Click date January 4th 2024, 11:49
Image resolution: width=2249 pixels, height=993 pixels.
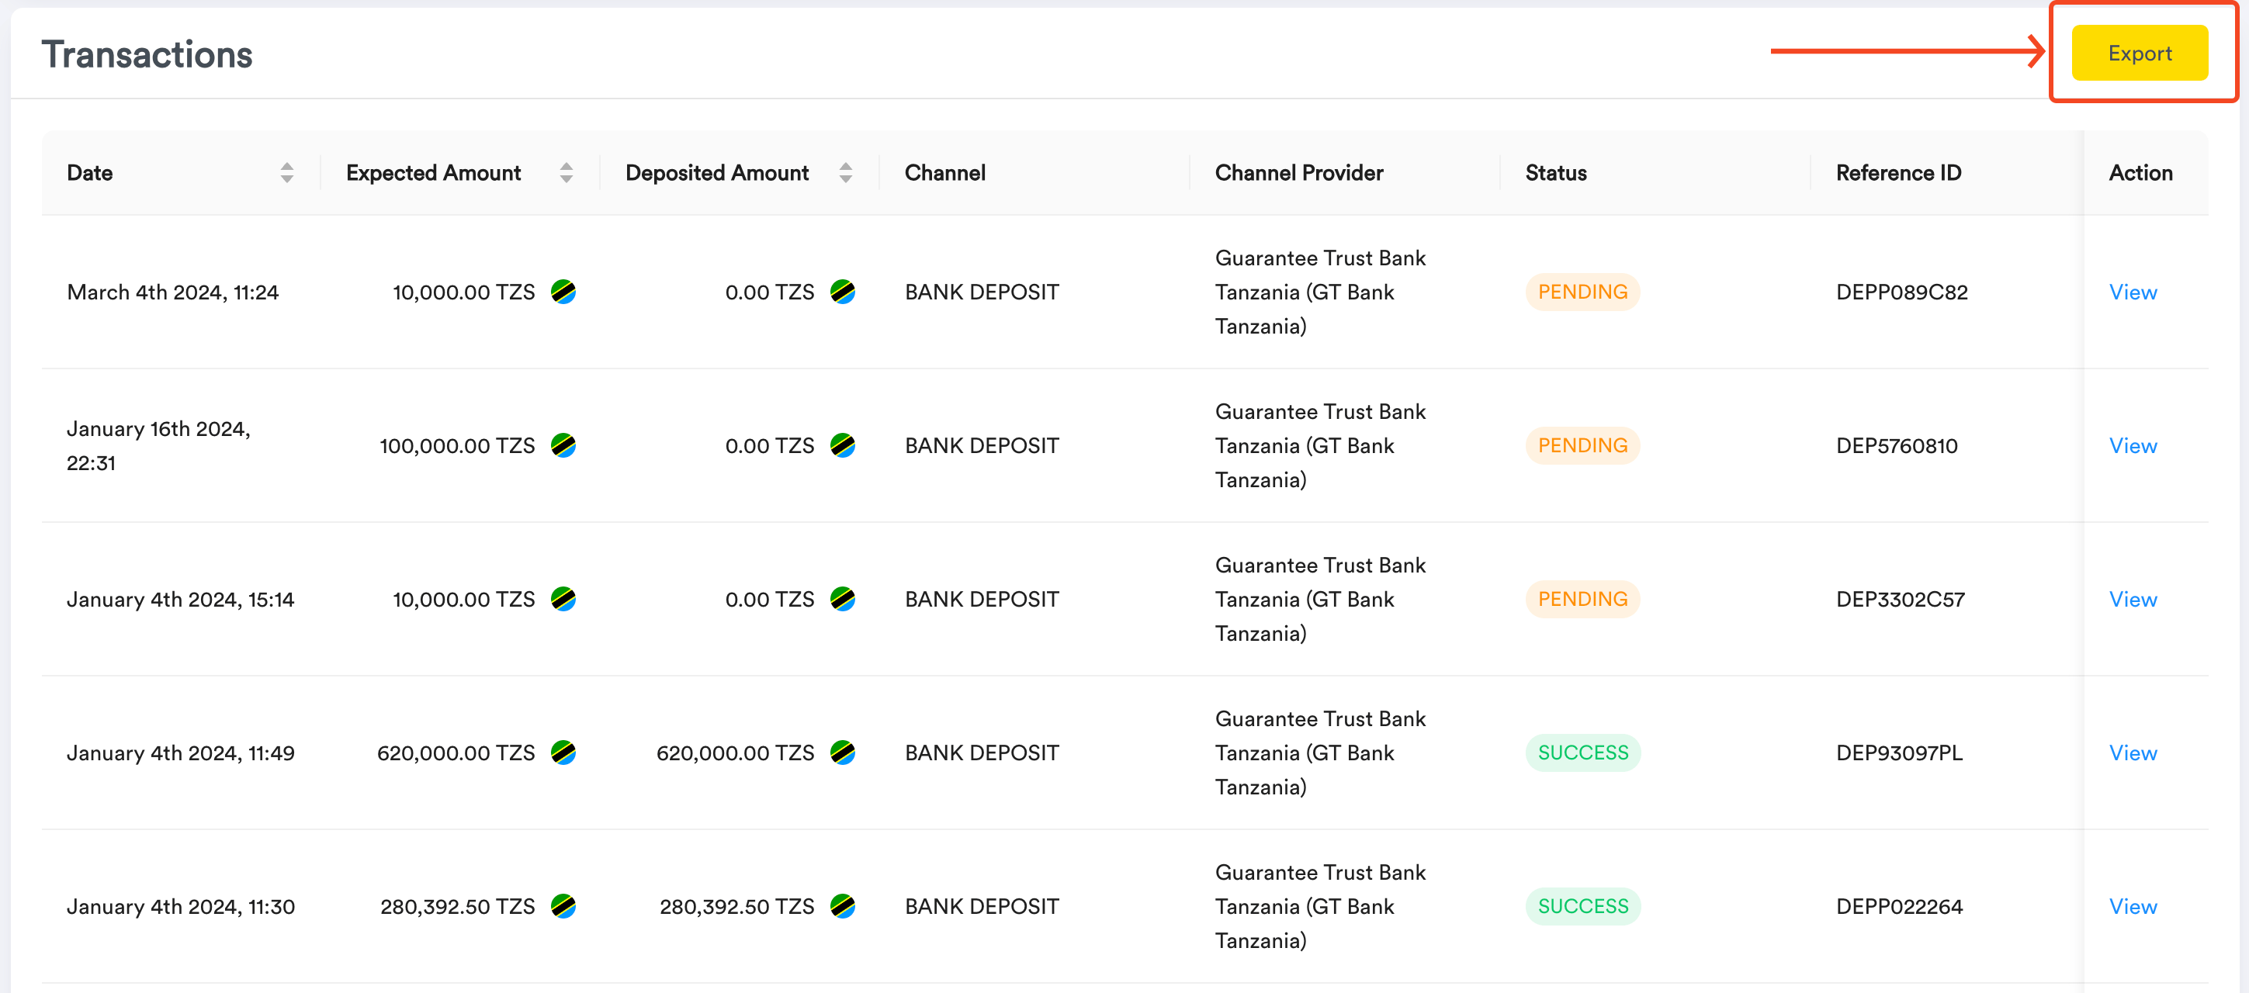[181, 753]
